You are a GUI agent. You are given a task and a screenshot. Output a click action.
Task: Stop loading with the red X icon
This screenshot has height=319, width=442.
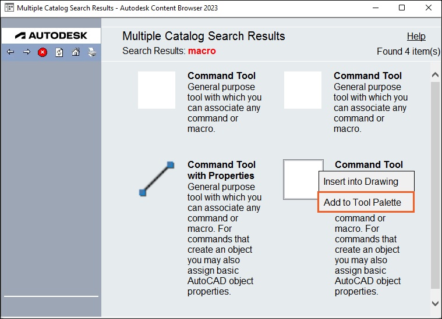coord(43,52)
